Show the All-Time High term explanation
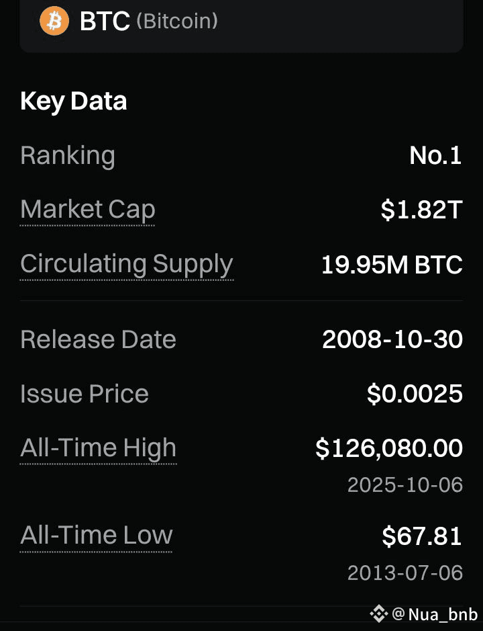 (x=98, y=448)
